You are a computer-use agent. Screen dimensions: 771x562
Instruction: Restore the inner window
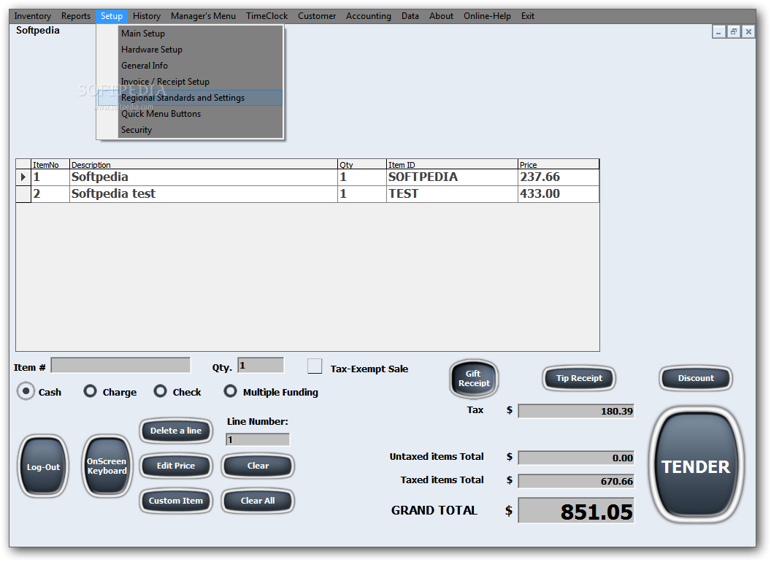[x=734, y=32]
